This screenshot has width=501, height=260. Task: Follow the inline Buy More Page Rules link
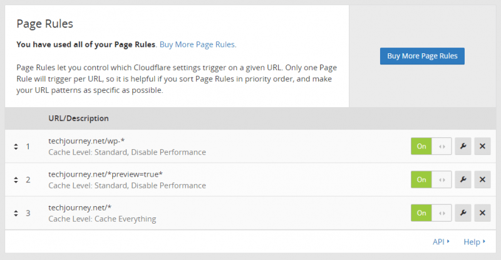coord(198,44)
